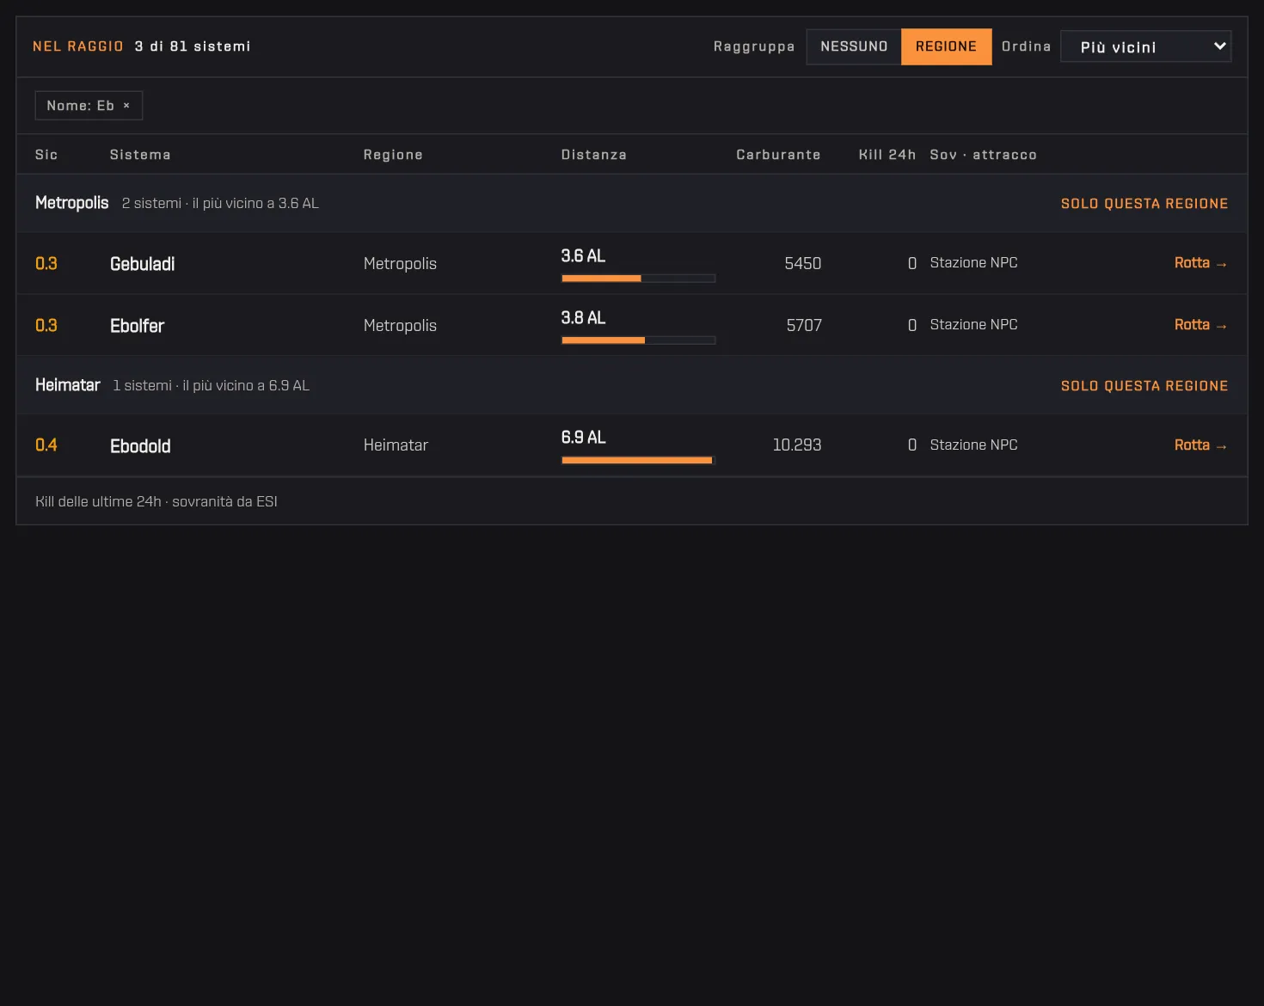
Task: Click Heimatar region cell of Ebodold
Action: [x=396, y=445]
